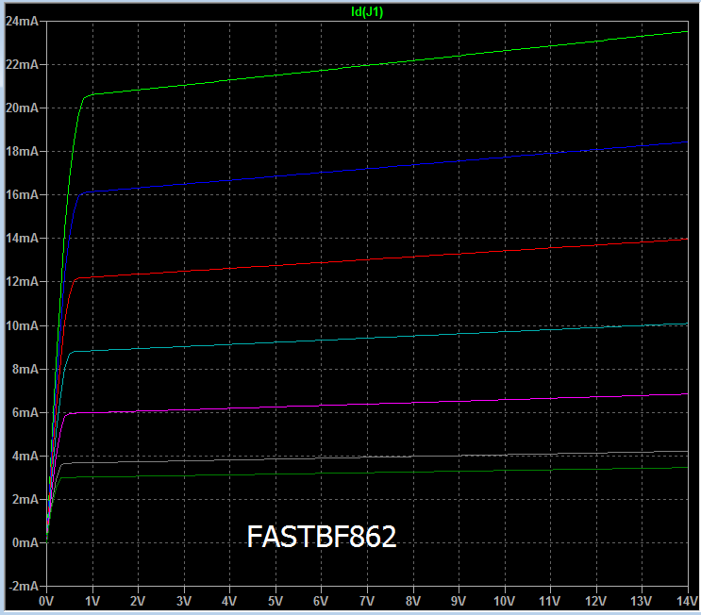Click the 14V x-axis label
The height and width of the screenshot is (615, 701).
[687, 601]
